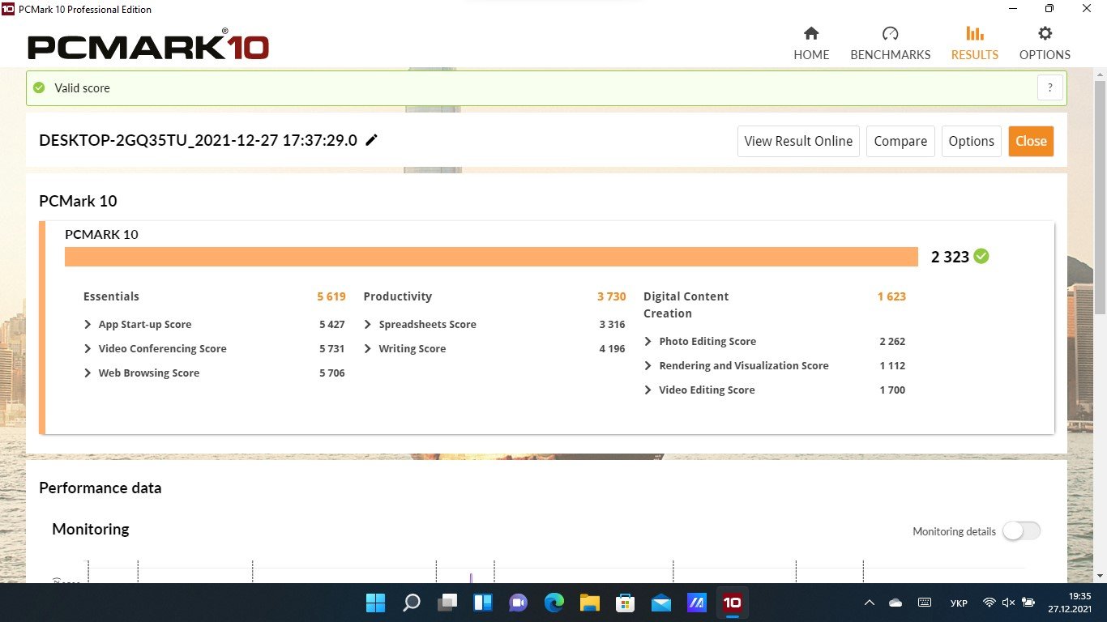This screenshot has width=1107, height=622.
Task: Switch to the BENCHMARKS tab
Action: tap(890, 44)
